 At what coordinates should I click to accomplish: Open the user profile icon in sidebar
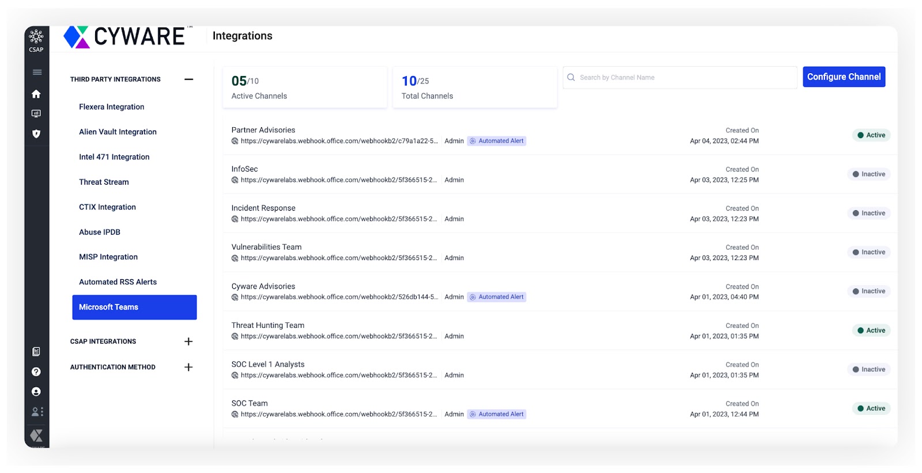(x=36, y=392)
